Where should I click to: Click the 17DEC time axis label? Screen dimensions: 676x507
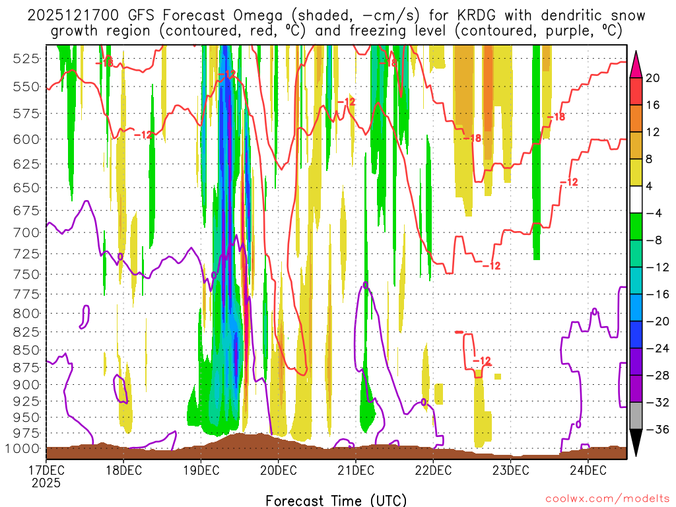(47, 470)
